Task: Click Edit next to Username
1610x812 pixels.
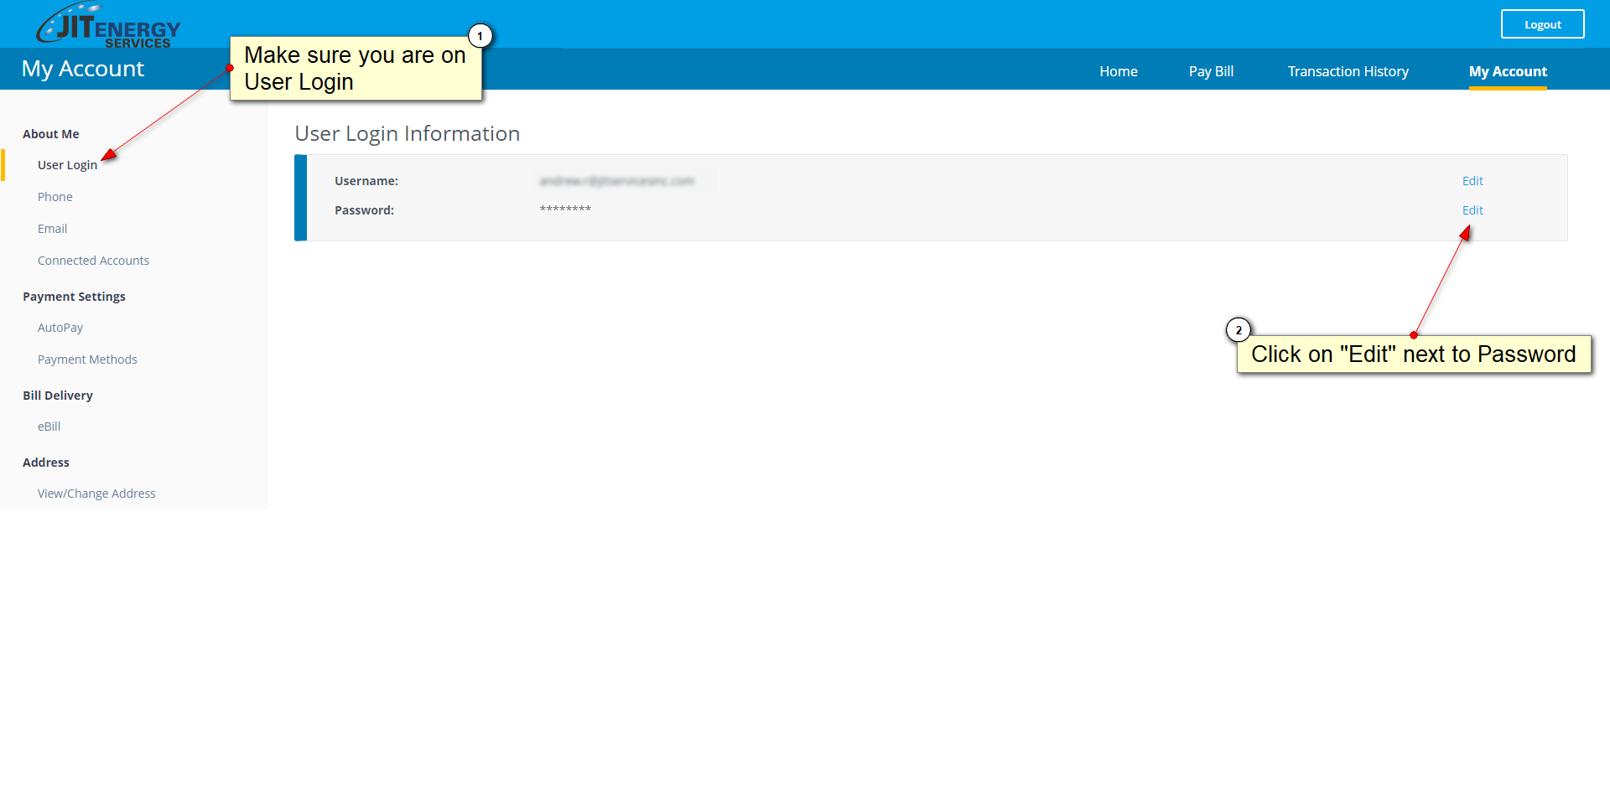Action: coord(1472,181)
